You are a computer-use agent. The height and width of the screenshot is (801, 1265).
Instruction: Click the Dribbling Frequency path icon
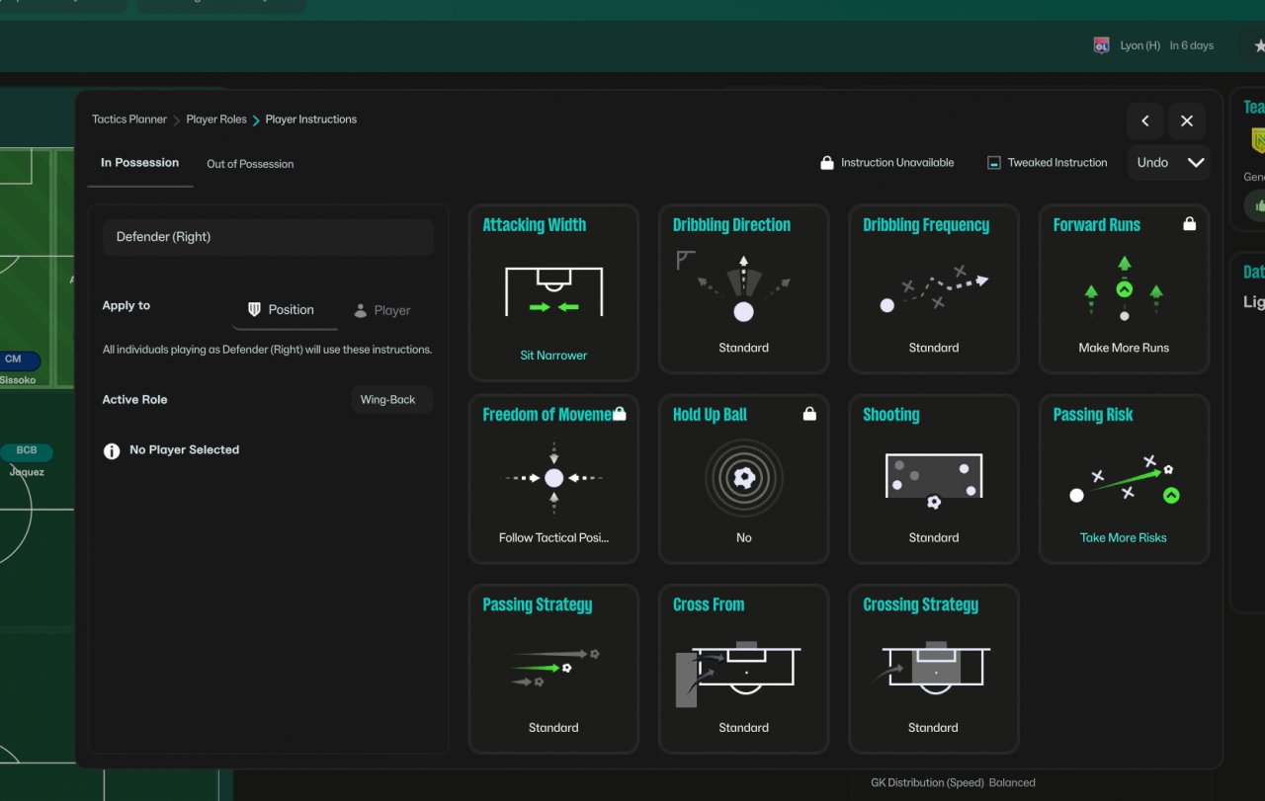click(934, 288)
